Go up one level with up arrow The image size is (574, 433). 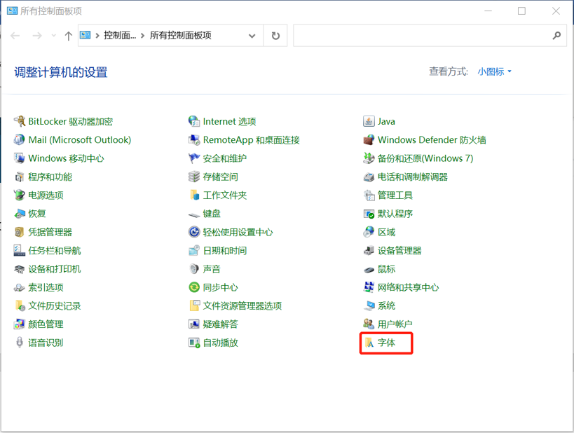(69, 36)
